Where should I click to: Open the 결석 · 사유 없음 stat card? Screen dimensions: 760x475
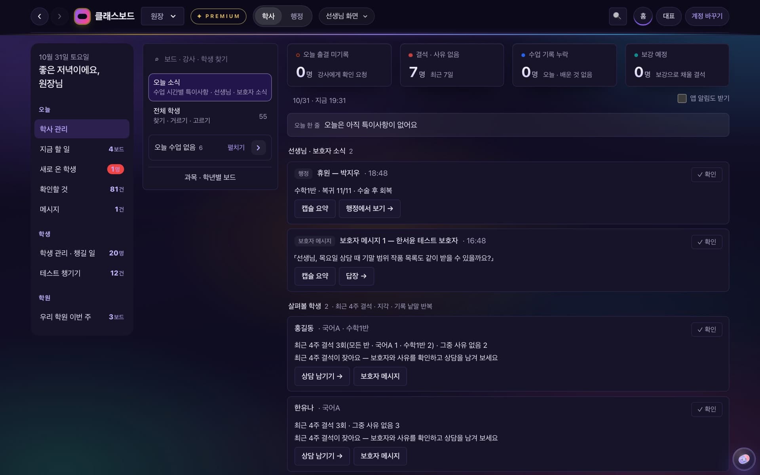(452, 65)
